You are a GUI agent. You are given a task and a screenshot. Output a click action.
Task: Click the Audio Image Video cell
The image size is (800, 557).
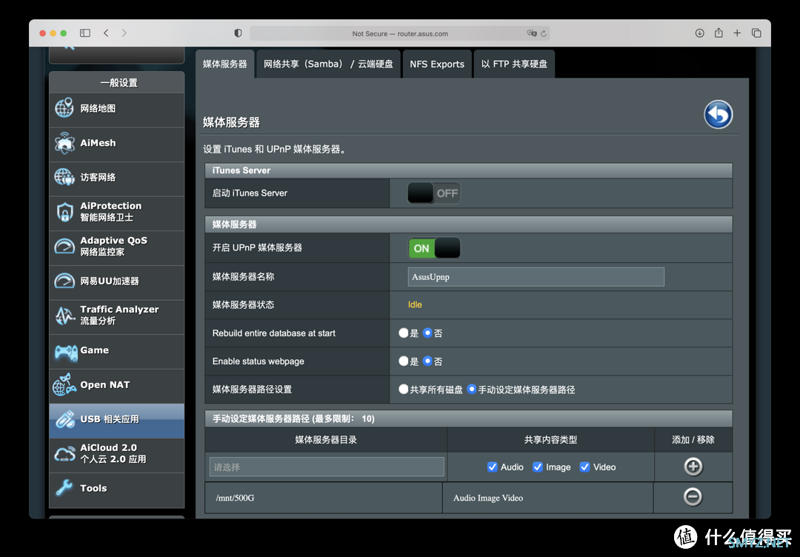pyautogui.click(x=547, y=498)
